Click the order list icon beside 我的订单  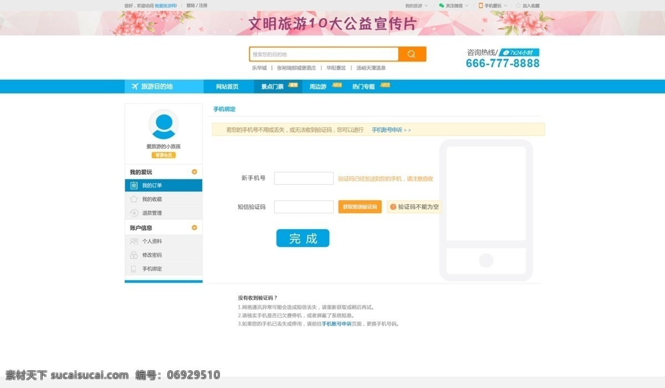134,185
